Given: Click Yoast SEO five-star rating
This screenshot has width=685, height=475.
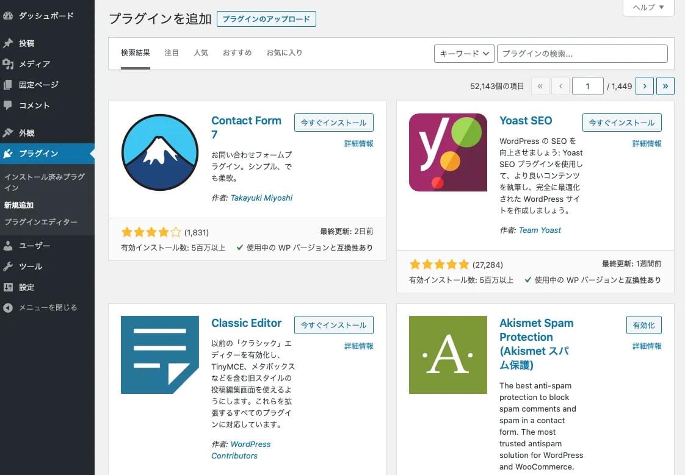Looking at the screenshot, I should point(439,264).
